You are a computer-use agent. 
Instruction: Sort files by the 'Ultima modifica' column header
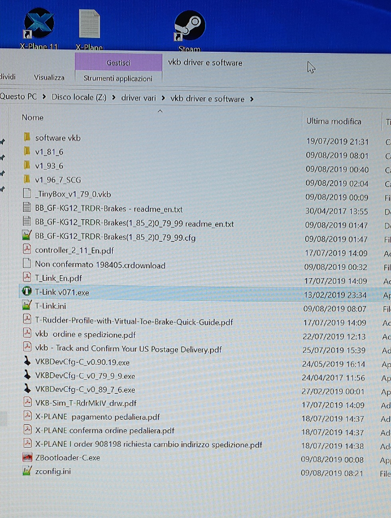334,121
